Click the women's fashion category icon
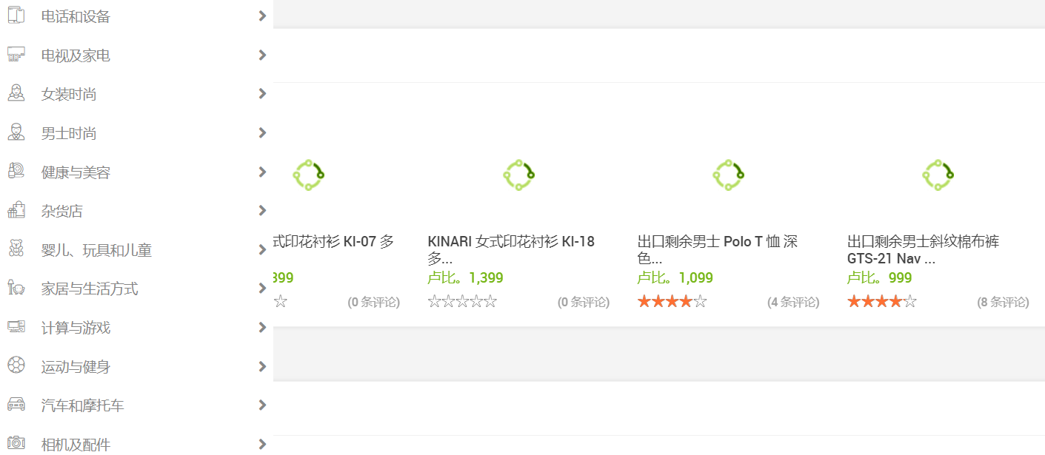This screenshot has height=455, width=1045. click(16, 94)
